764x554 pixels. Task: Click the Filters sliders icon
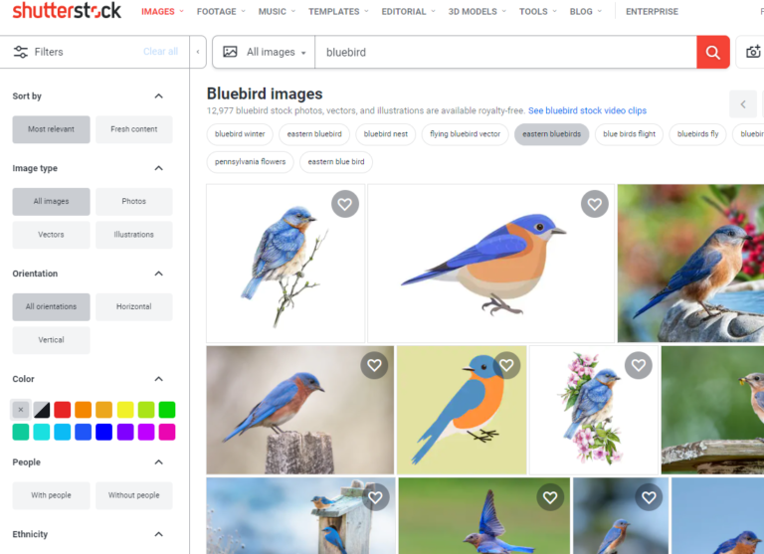[21, 52]
